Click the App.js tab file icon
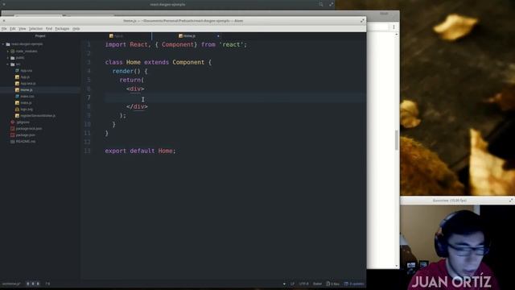 pyautogui.click(x=111, y=35)
